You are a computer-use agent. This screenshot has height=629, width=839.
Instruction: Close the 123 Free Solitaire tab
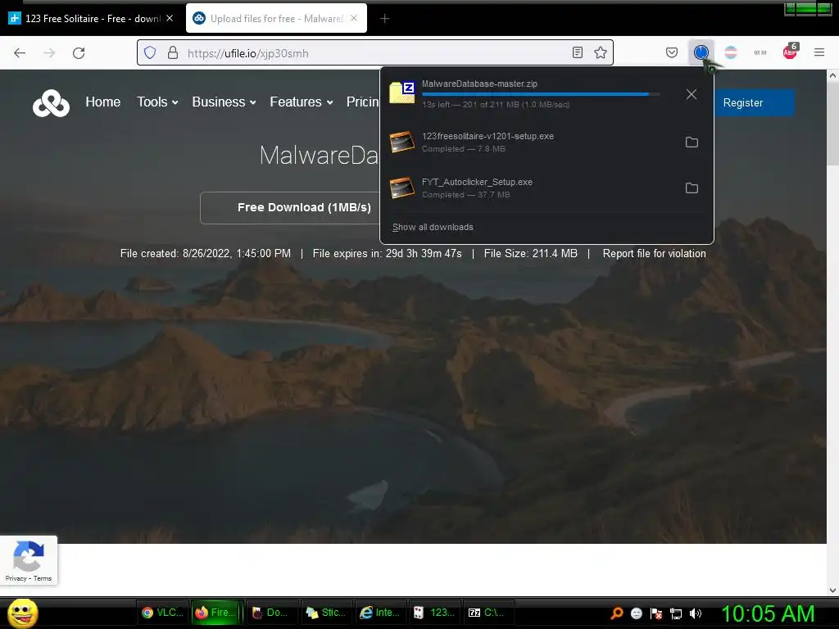[x=170, y=18]
